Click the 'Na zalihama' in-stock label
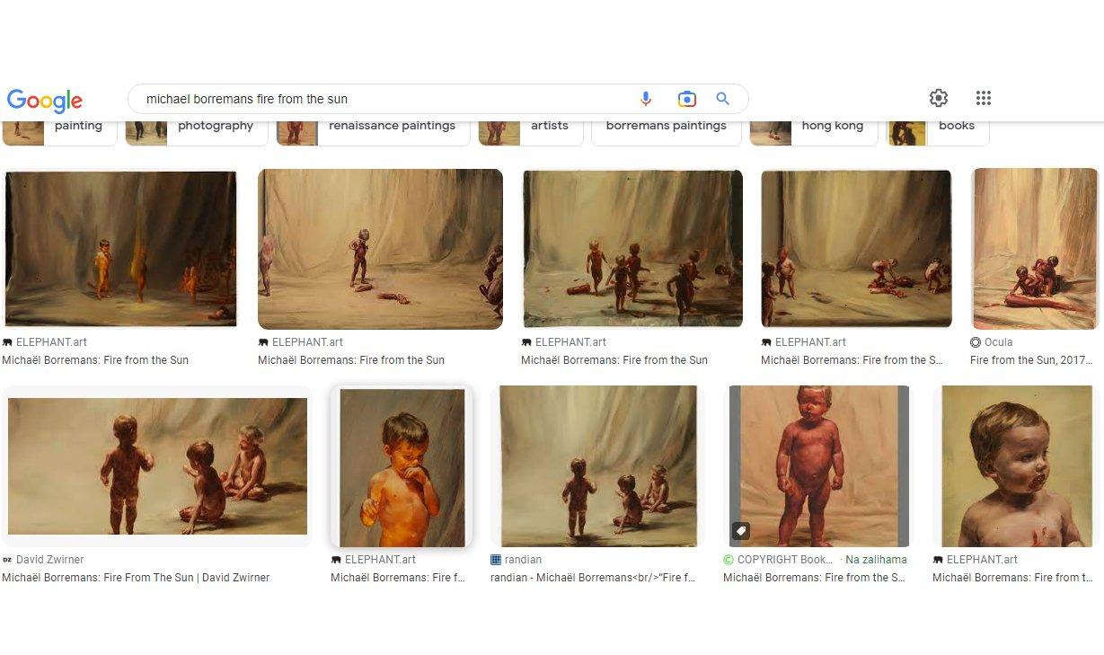 point(877,560)
